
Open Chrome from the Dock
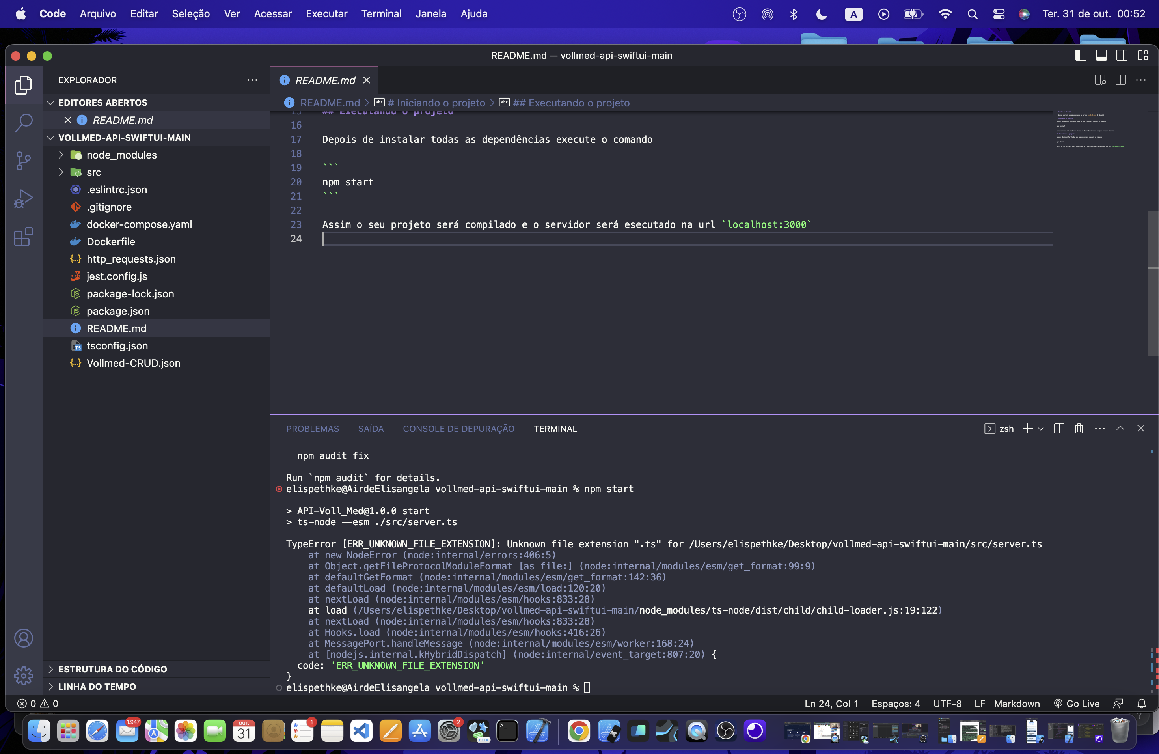[x=579, y=731]
